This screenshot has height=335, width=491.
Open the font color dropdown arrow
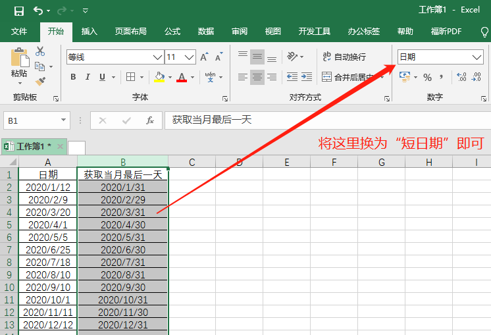click(193, 77)
